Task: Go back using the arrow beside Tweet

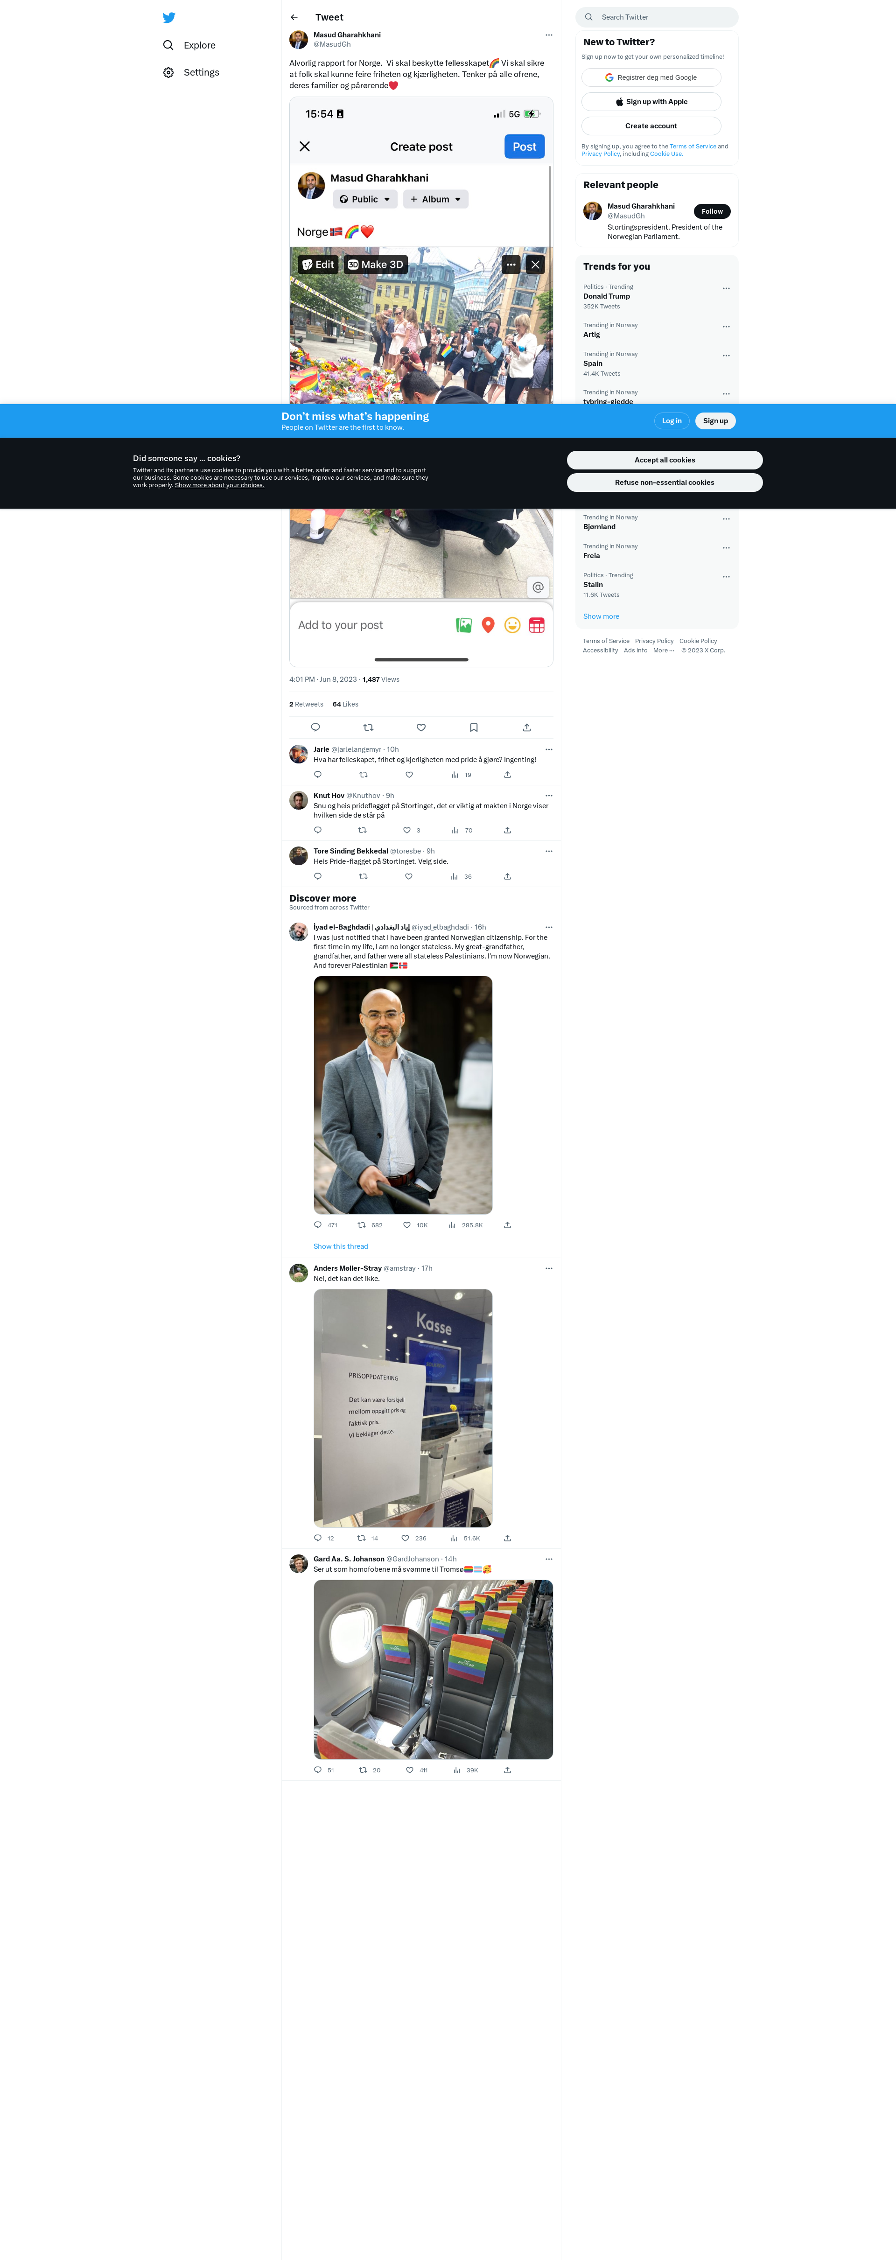Action: 294,18
